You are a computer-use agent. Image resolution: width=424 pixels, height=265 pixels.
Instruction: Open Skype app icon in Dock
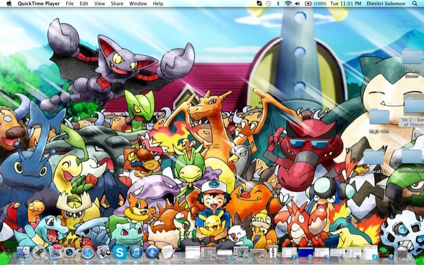click(120, 253)
